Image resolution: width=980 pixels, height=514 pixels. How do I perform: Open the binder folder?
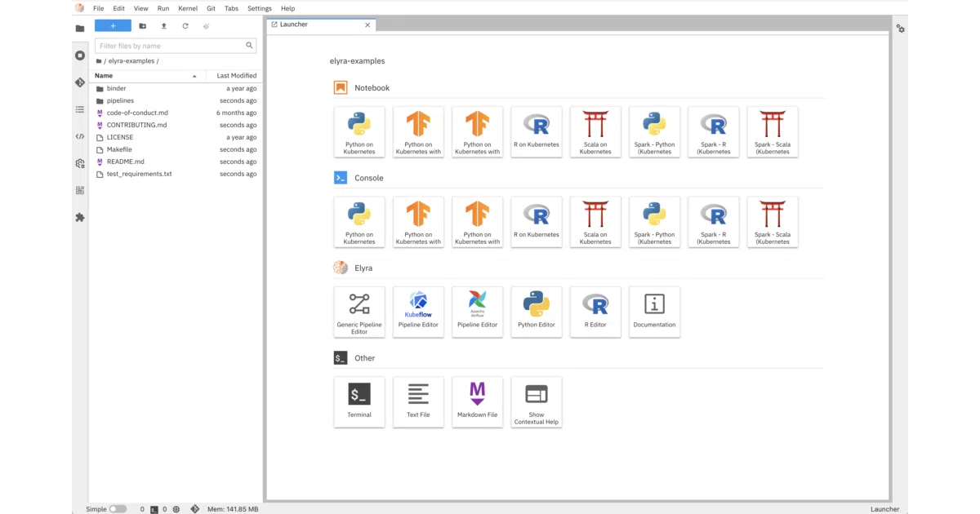(176, 88)
